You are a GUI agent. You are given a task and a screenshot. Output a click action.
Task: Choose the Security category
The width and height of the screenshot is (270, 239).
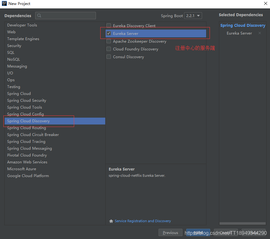[55, 46]
